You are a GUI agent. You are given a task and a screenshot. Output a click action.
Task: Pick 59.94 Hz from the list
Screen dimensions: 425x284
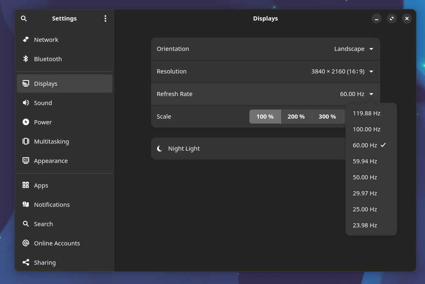tap(371, 161)
